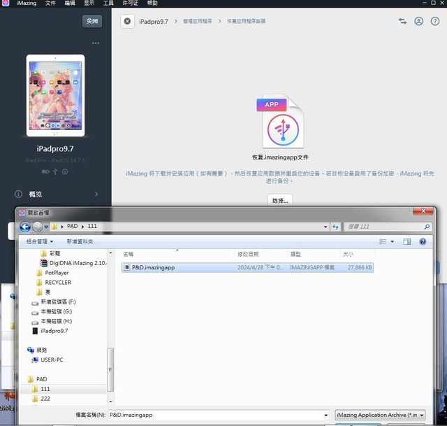The image size is (447, 426).
Task: Click the transfer arrows icon in top bar
Action: tap(403, 22)
